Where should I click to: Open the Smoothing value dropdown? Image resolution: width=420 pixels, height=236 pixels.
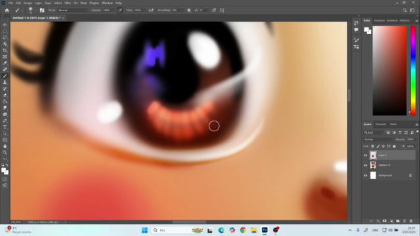(182, 10)
